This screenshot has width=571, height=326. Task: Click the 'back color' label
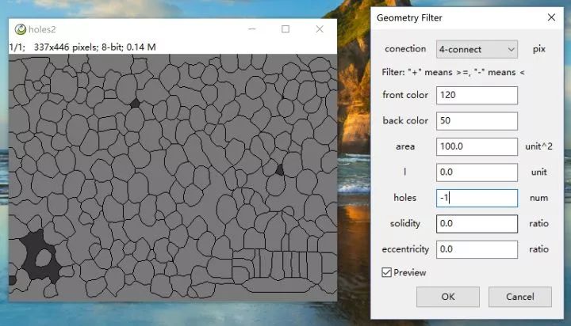tap(405, 120)
